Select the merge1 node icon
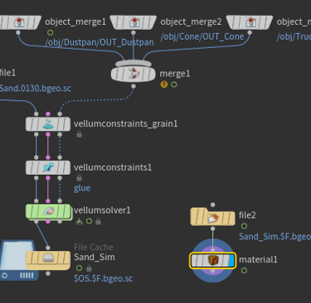This screenshot has width=311, height=303. click(134, 74)
